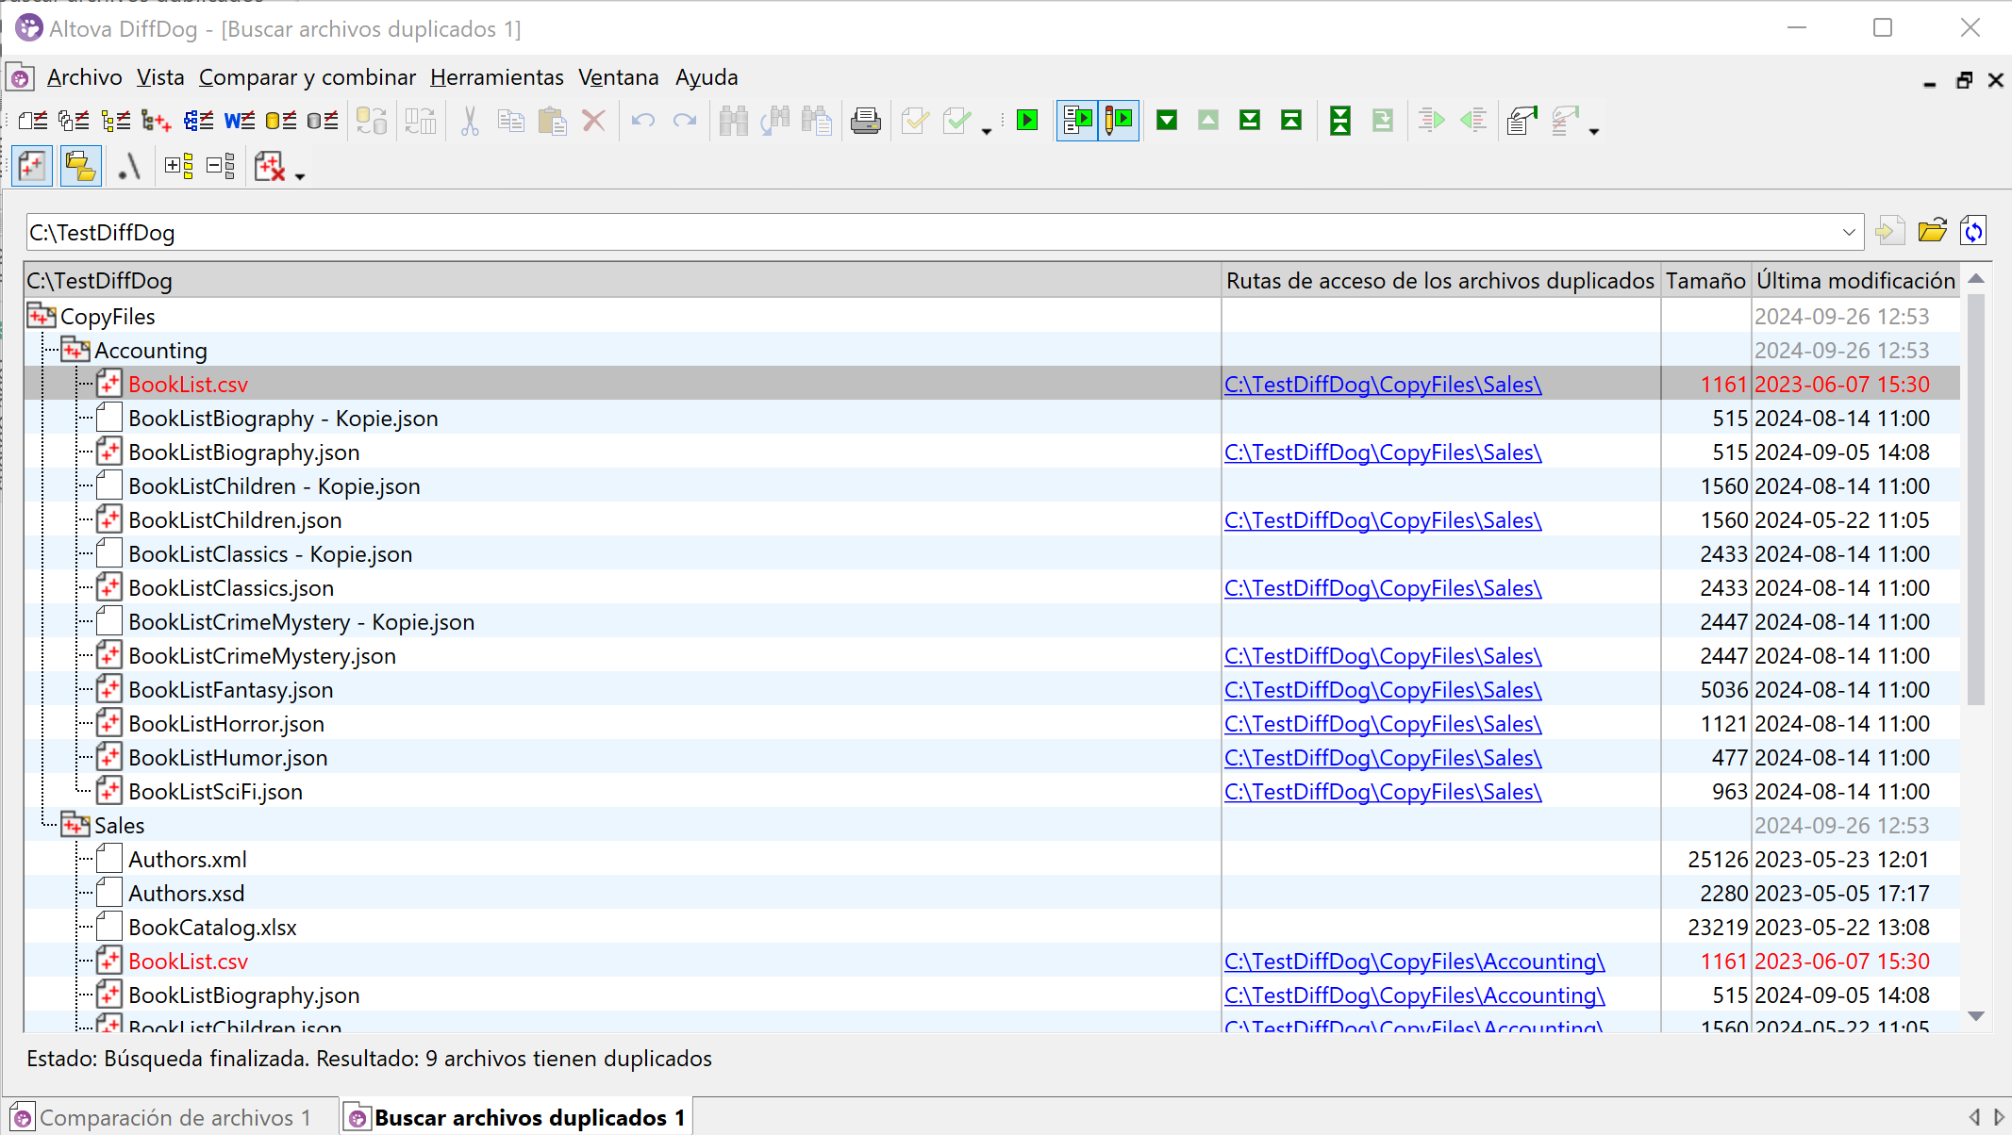The width and height of the screenshot is (2012, 1135).
Task: Collapse the Accounting folder node
Action: (x=75, y=350)
